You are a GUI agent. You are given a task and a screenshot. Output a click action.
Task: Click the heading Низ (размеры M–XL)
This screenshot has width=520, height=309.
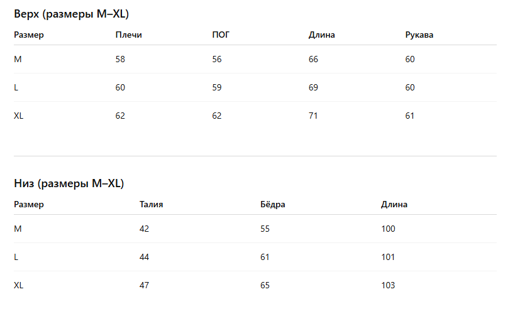tap(69, 183)
